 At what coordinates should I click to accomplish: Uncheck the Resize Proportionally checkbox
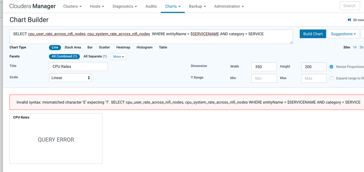tap(331, 67)
